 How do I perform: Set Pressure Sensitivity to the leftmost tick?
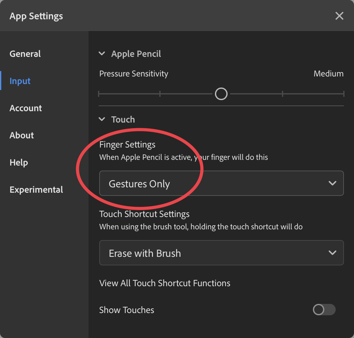point(99,94)
